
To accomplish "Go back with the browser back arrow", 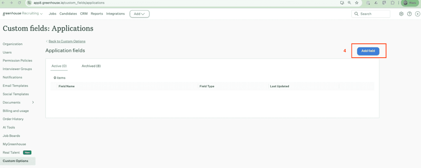I will (x=3, y=3).
